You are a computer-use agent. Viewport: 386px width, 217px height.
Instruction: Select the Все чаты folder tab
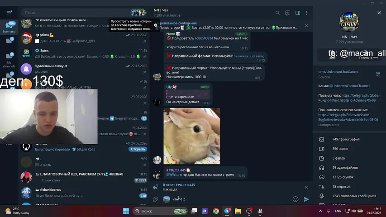(9, 27)
